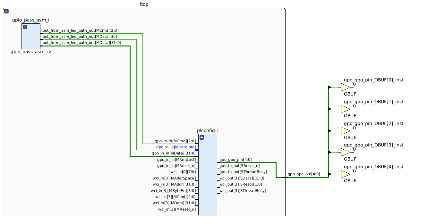Select the gpo_gpo_pin_OBUF[2]_inst buffer symbol
This screenshot has width=428, height=216.
coord(346,131)
